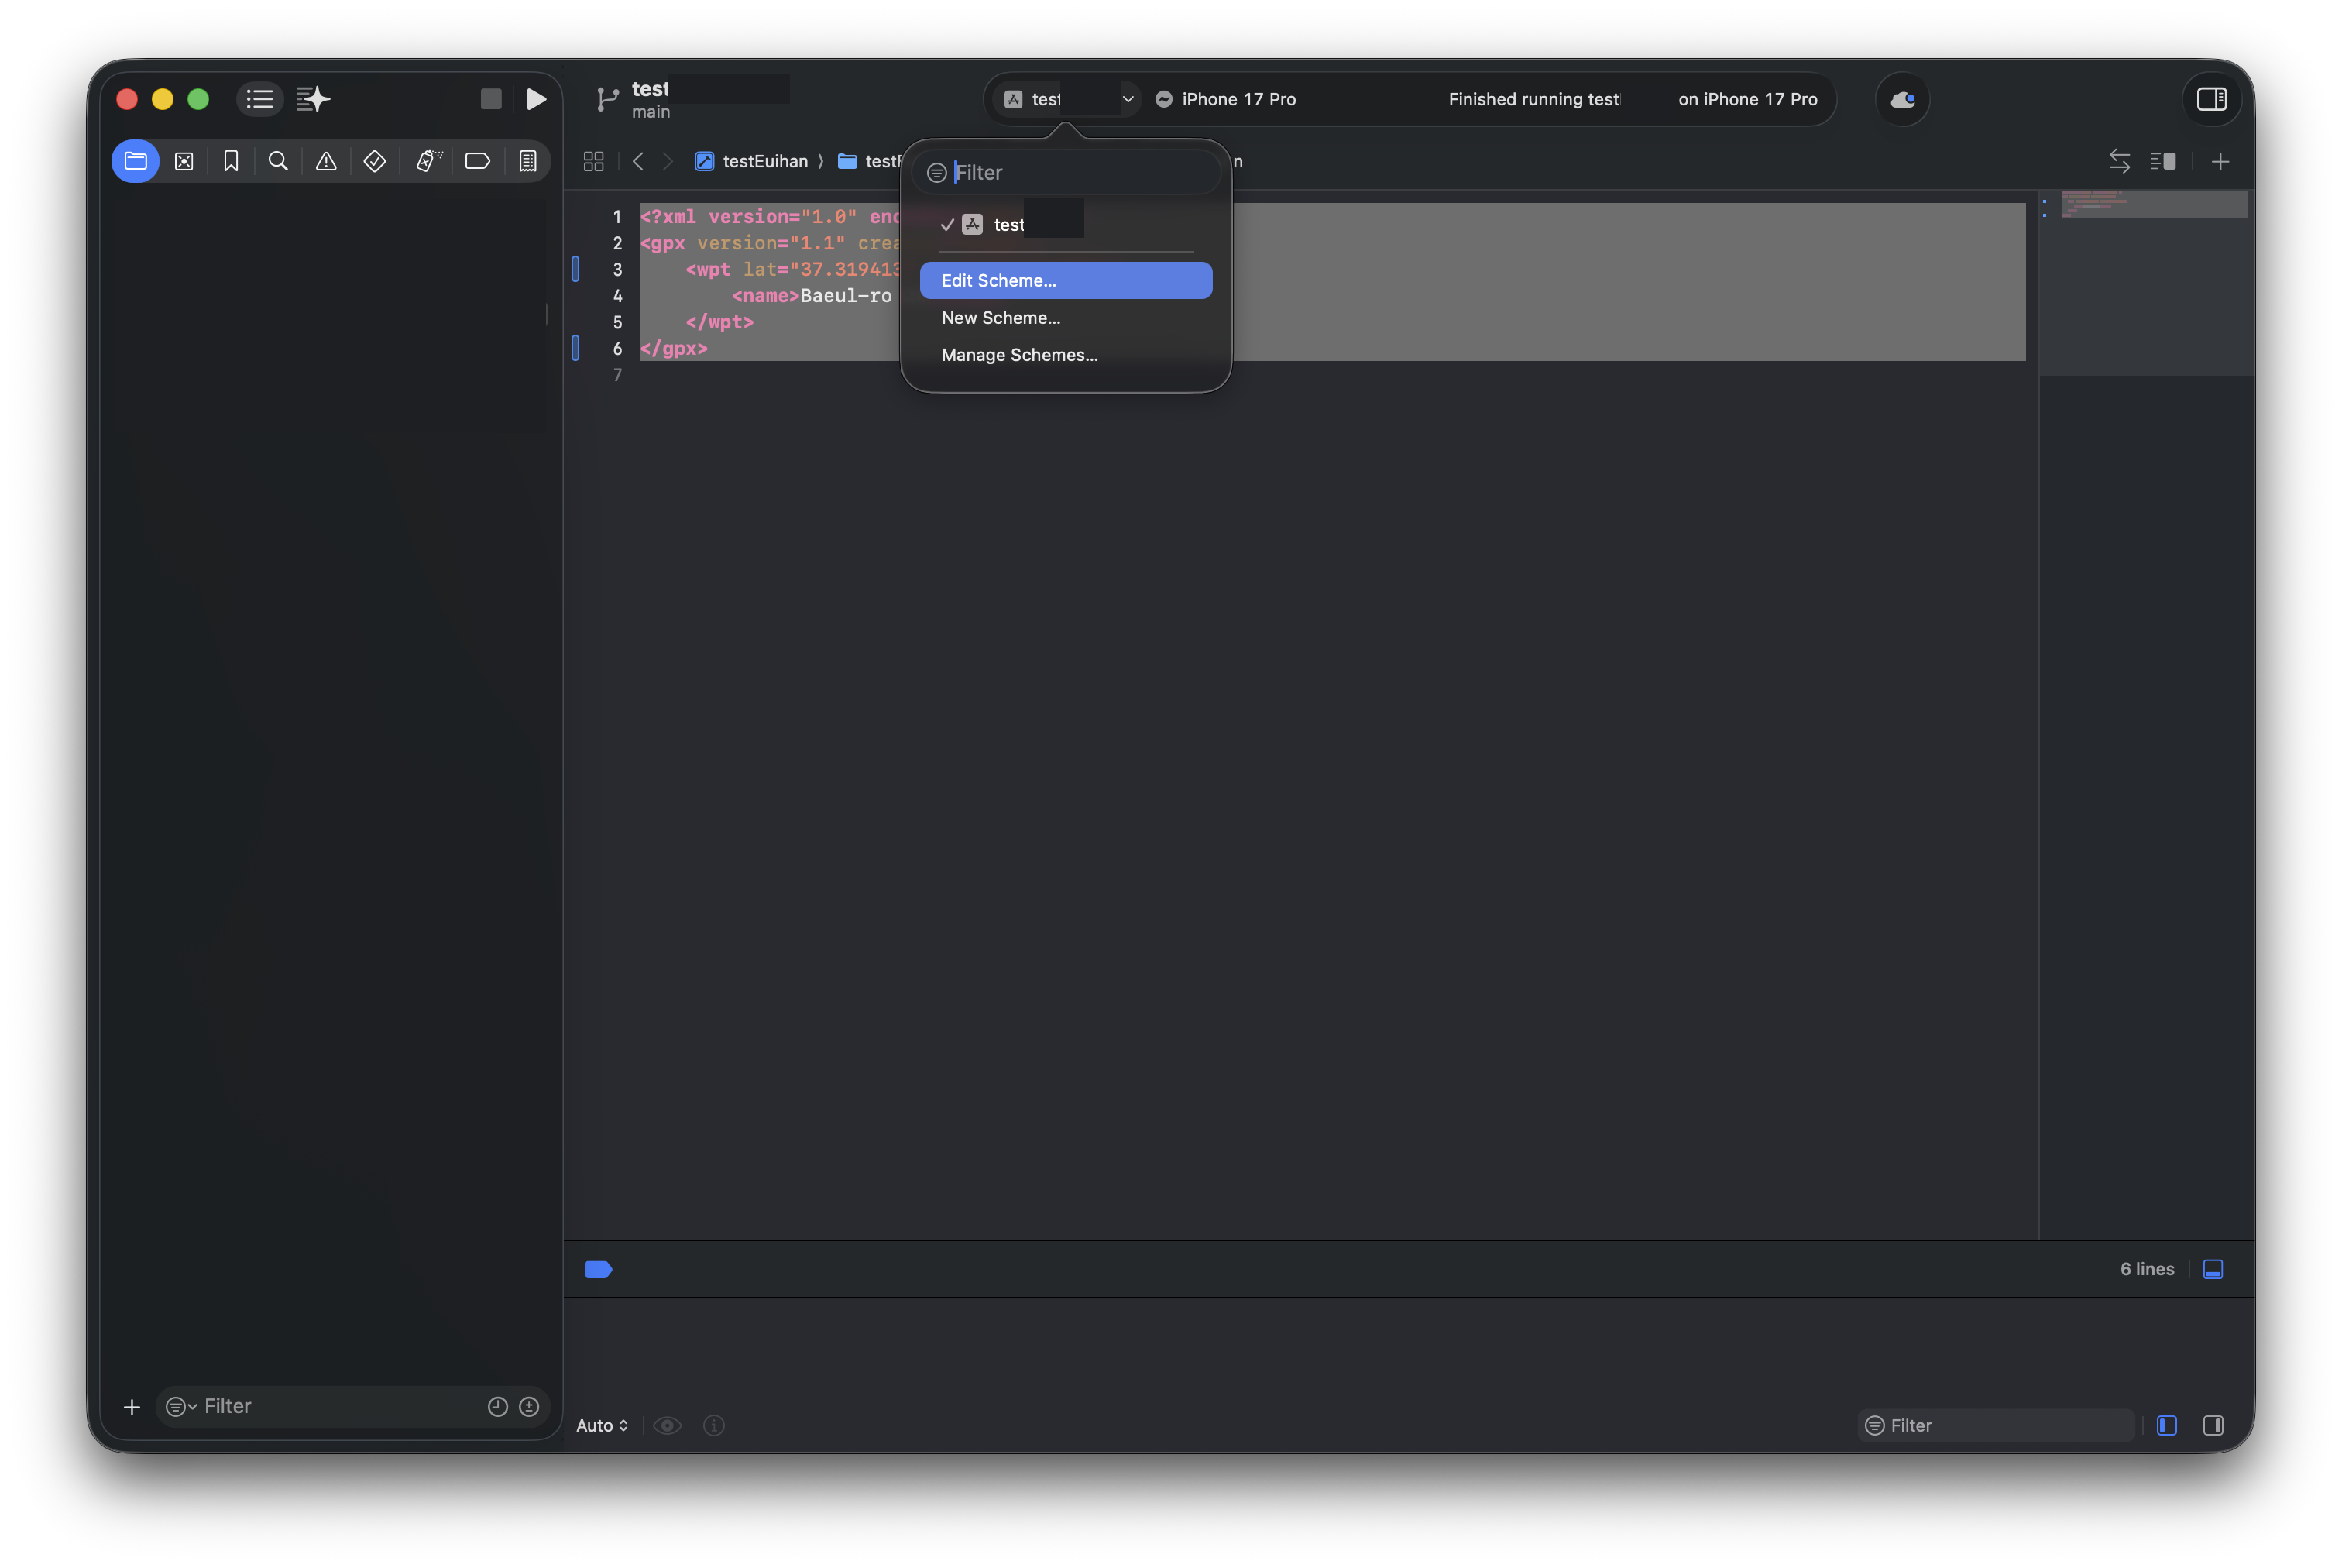Open the Report navigator
The height and width of the screenshot is (1568, 2342).
pyautogui.click(x=527, y=161)
